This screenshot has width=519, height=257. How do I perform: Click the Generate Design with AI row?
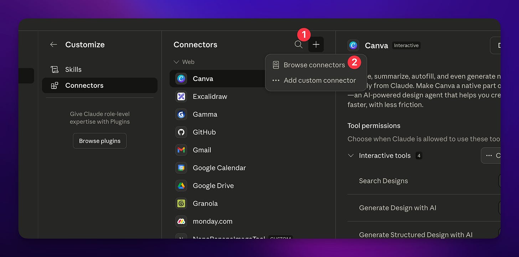pyautogui.click(x=424, y=208)
